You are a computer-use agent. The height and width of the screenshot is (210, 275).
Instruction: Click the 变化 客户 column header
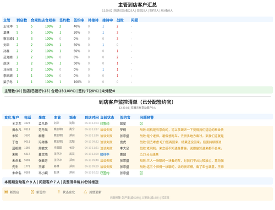tap(12, 117)
